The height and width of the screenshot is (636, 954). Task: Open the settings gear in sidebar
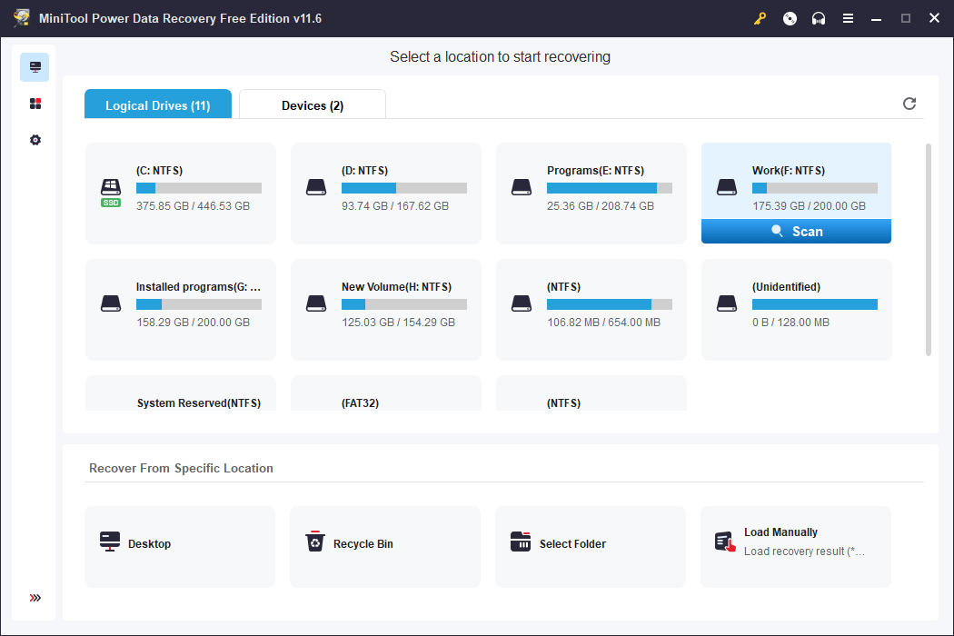[x=35, y=140]
